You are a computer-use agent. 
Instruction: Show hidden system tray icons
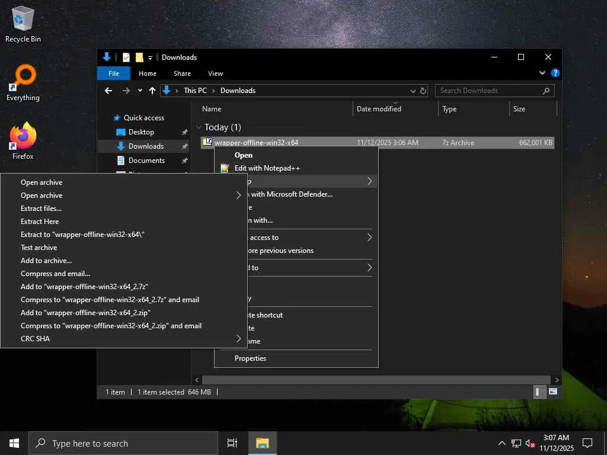501,443
